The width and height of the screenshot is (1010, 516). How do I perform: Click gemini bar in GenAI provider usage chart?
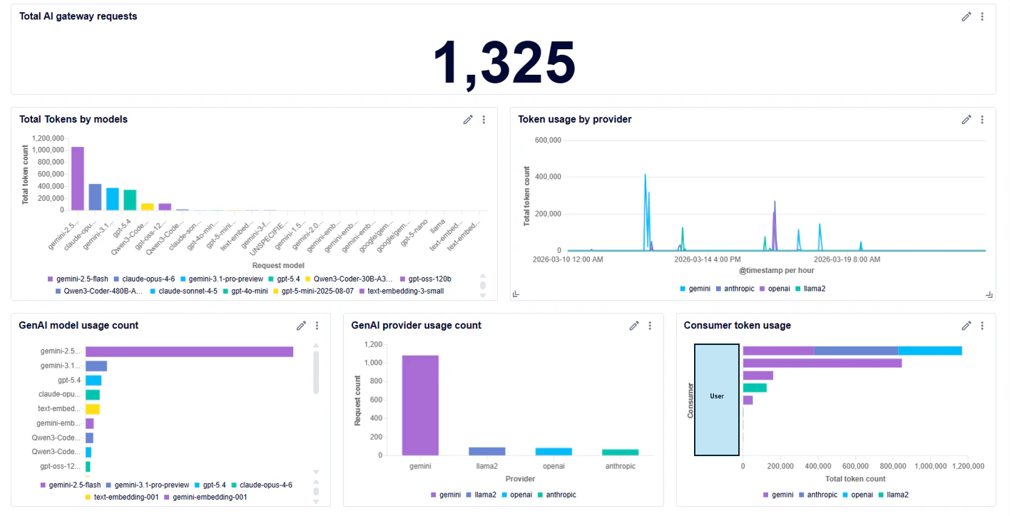[x=420, y=405]
